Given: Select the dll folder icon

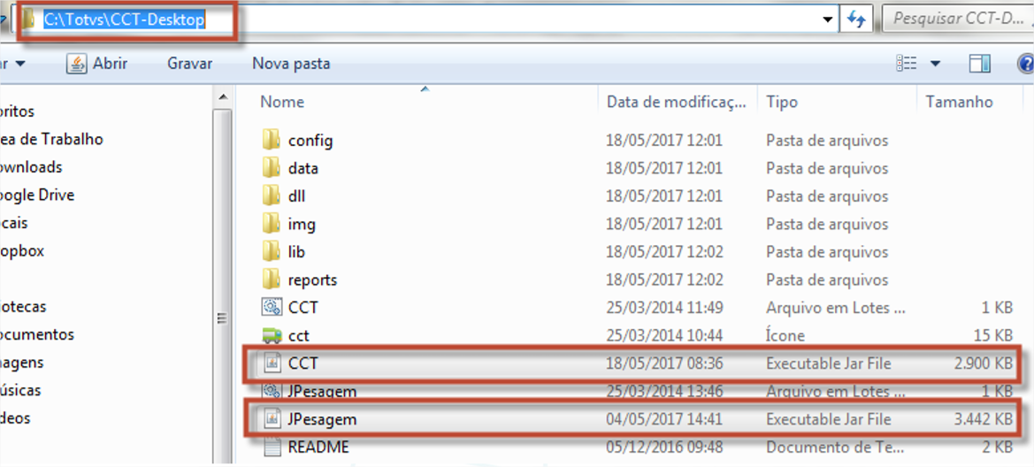Looking at the screenshot, I should (x=271, y=195).
